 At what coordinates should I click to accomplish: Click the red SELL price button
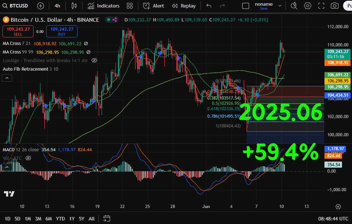tap(18, 31)
